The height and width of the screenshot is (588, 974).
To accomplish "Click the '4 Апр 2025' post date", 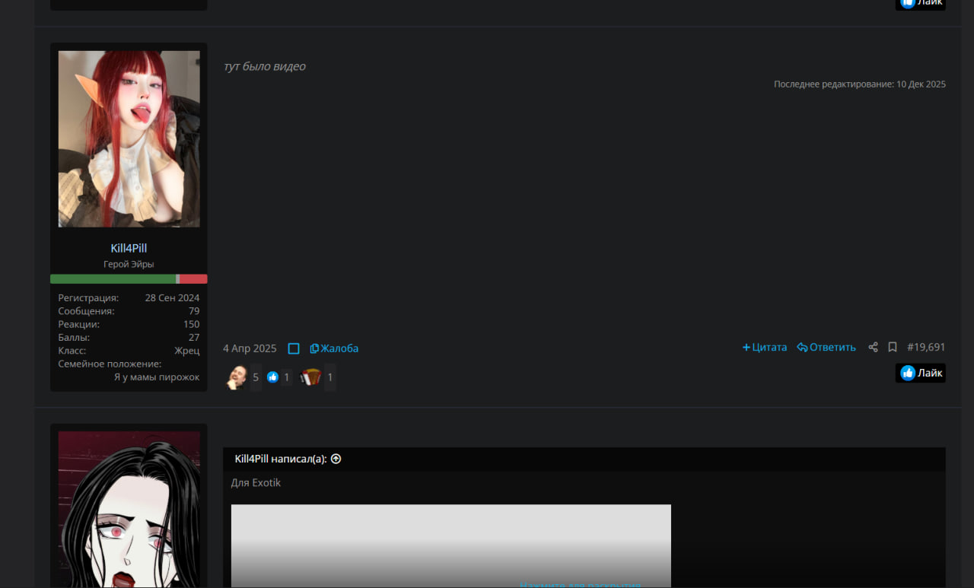I will click(x=250, y=348).
